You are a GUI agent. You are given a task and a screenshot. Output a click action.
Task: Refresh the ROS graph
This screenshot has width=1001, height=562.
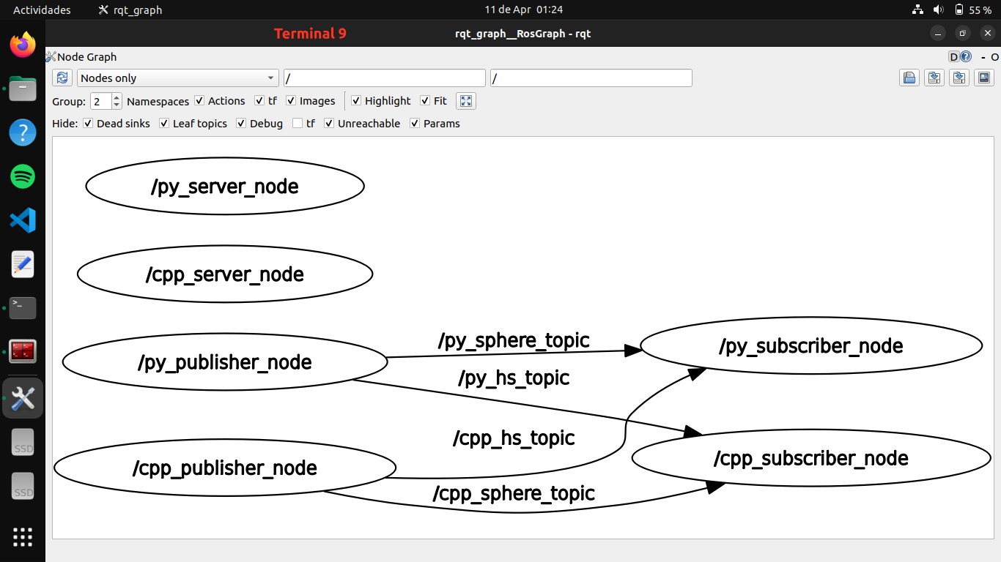(63, 78)
